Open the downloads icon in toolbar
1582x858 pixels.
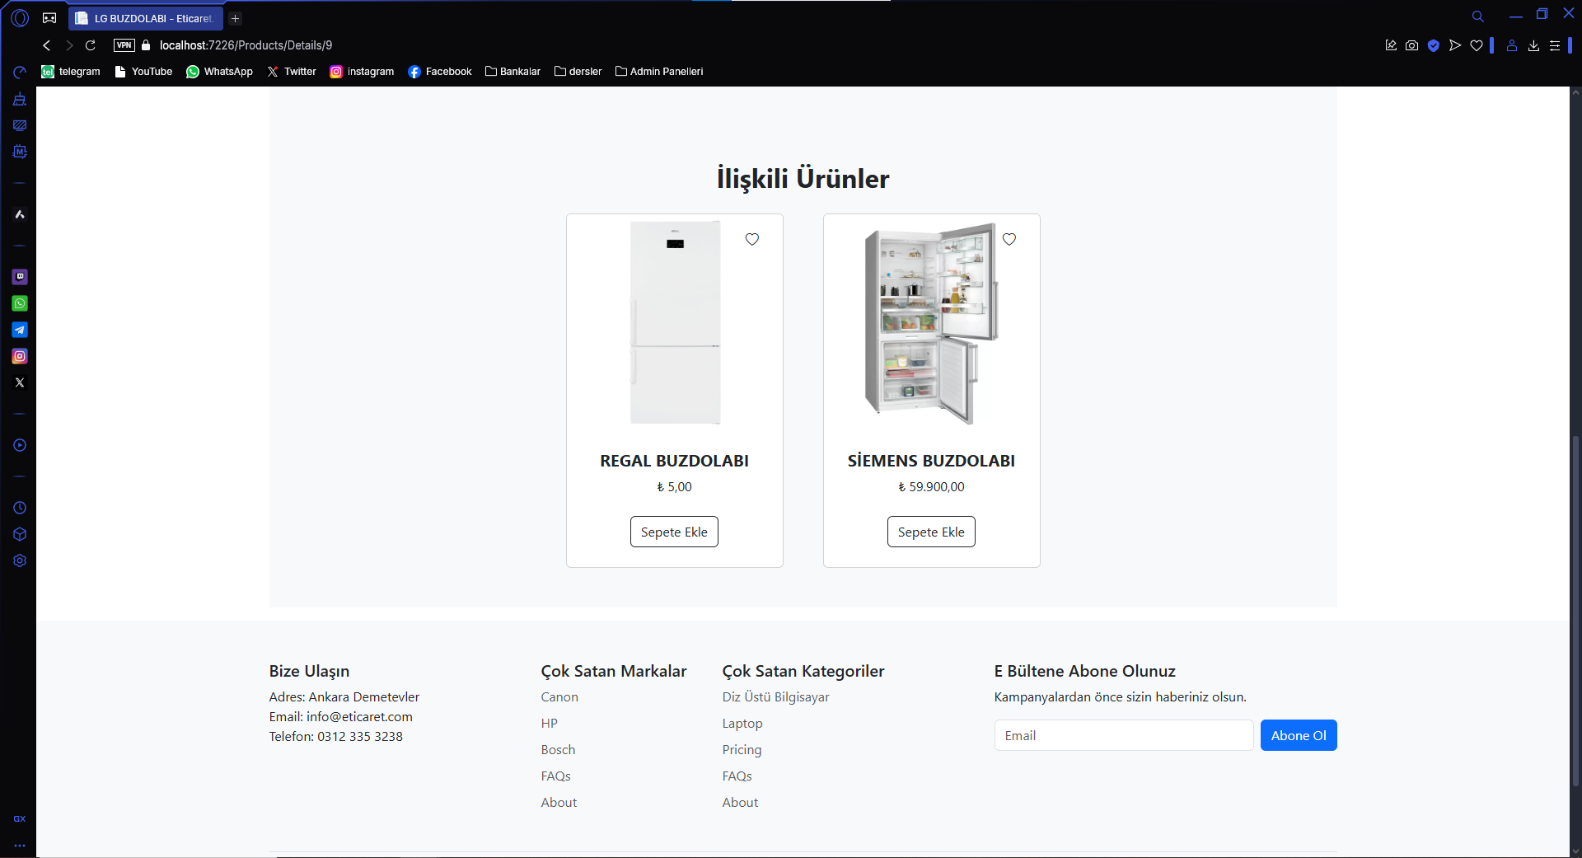[x=1533, y=45]
